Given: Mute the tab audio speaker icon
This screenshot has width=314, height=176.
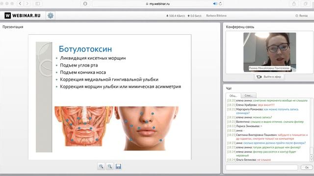Looking at the screenshot, I should click(x=215, y=3).
